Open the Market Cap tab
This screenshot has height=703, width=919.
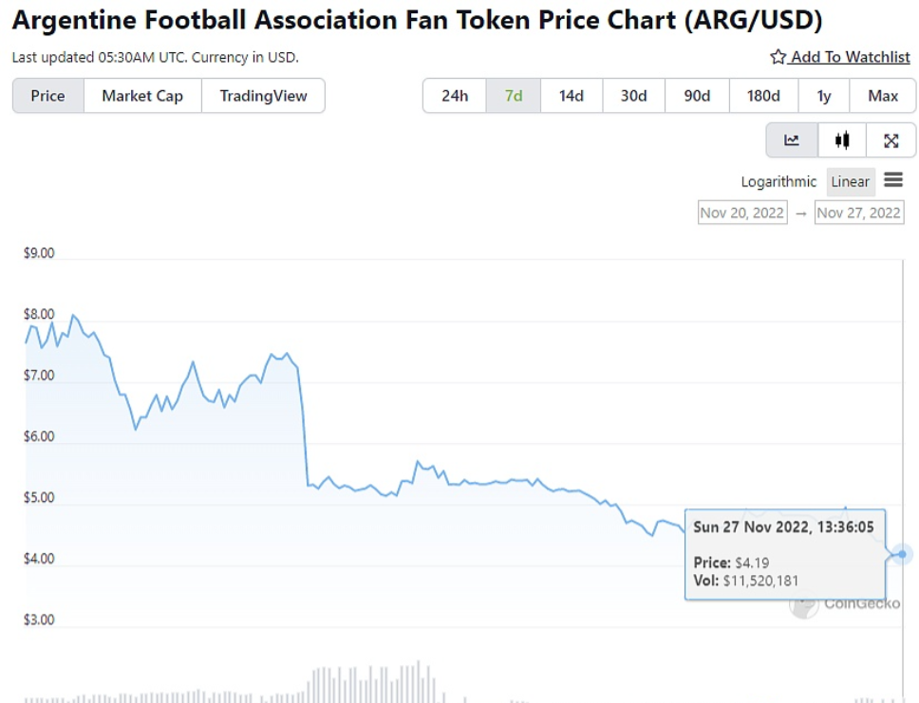[142, 96]
